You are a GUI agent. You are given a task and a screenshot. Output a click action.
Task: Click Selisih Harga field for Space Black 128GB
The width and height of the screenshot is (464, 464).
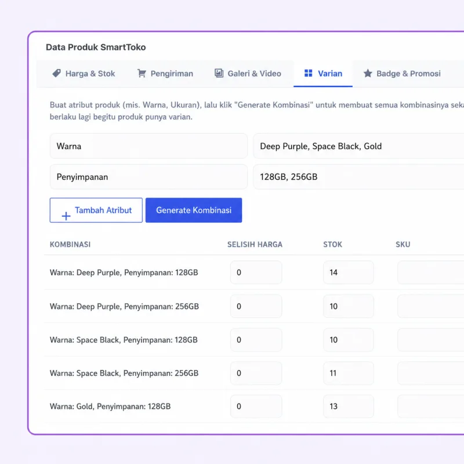256,340
